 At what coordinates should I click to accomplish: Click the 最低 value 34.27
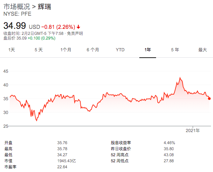[62, 155]
